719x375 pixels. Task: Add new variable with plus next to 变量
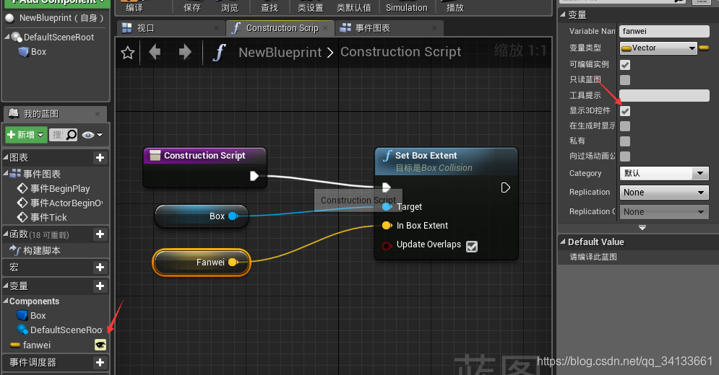point(100,286)
